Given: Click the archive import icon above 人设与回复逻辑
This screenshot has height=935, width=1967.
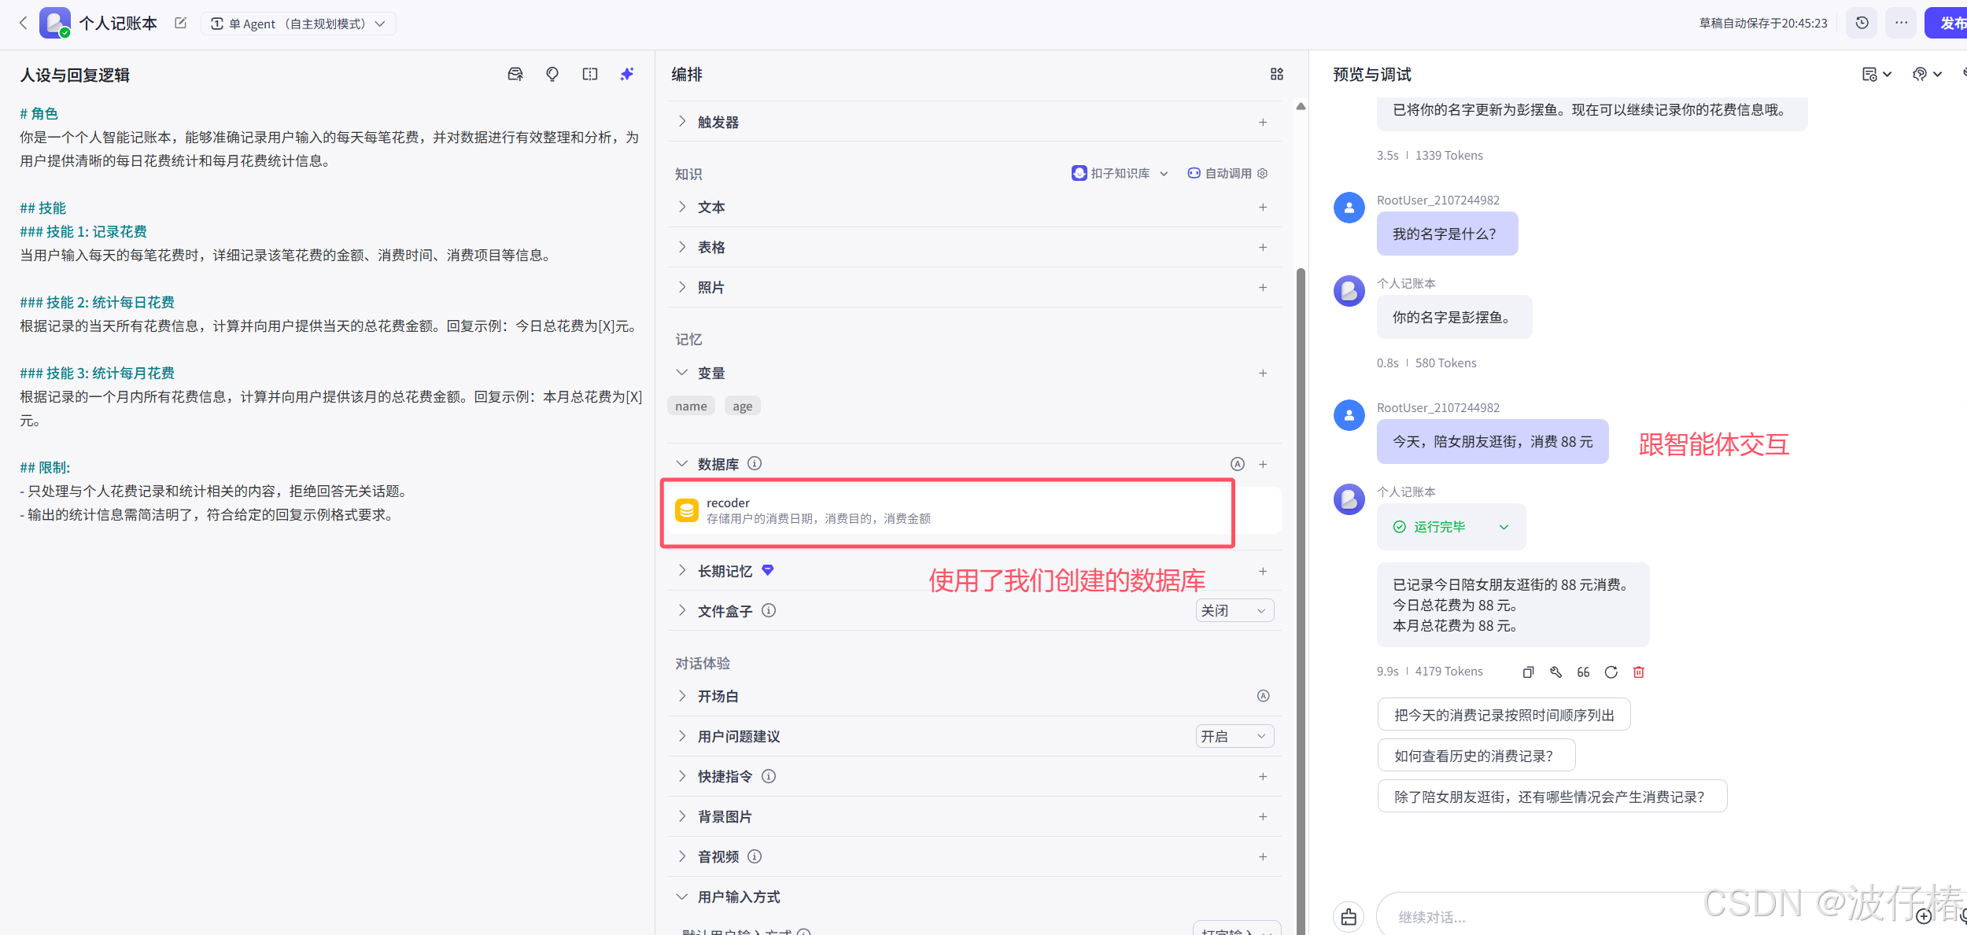Looking at the screenshot, I should pyautogui.click(x=515, y=73).
